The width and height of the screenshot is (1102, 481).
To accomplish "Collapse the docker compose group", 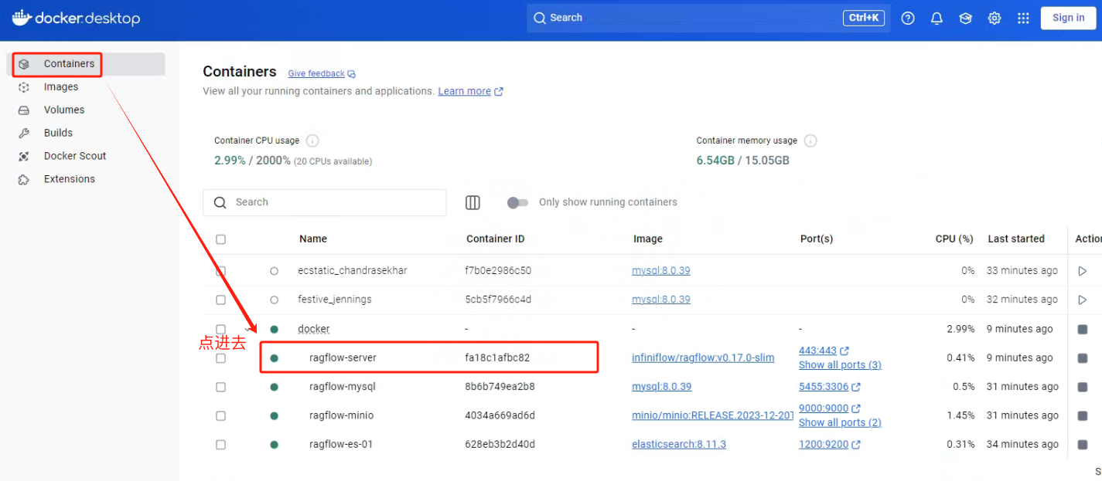I will click(248, 330).
